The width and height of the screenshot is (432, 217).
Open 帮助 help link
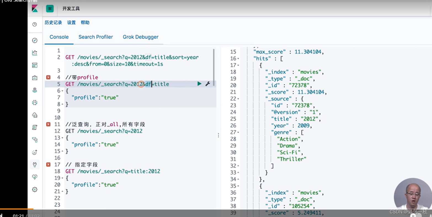coord(85,23)
